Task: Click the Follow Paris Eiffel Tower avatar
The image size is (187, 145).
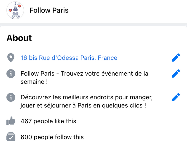Action: 15,10
